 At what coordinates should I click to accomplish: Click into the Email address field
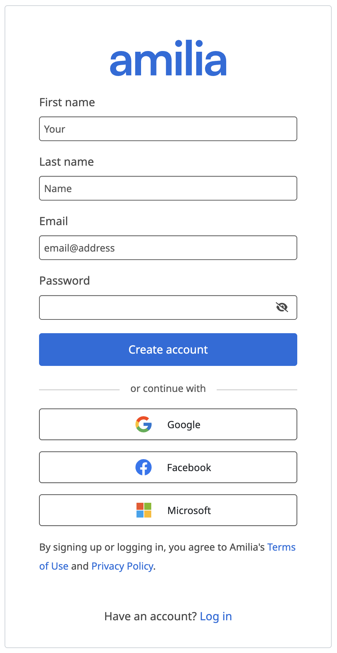(x=168, y=248)
